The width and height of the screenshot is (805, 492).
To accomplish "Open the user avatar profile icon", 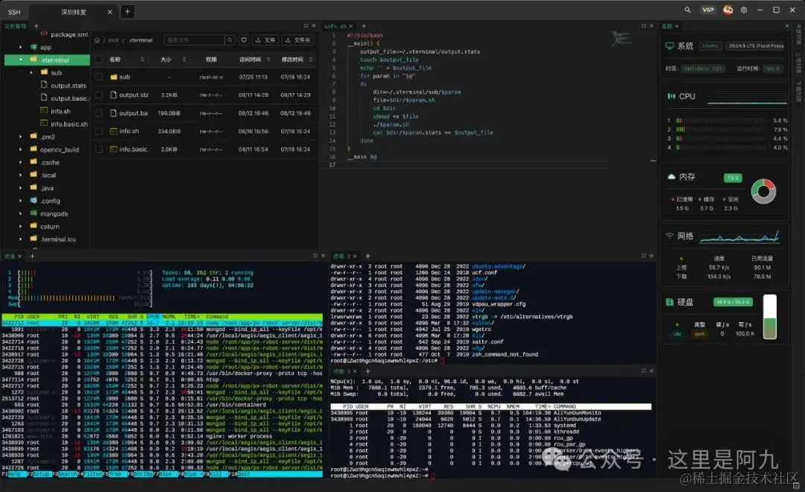I will (727, 10).
